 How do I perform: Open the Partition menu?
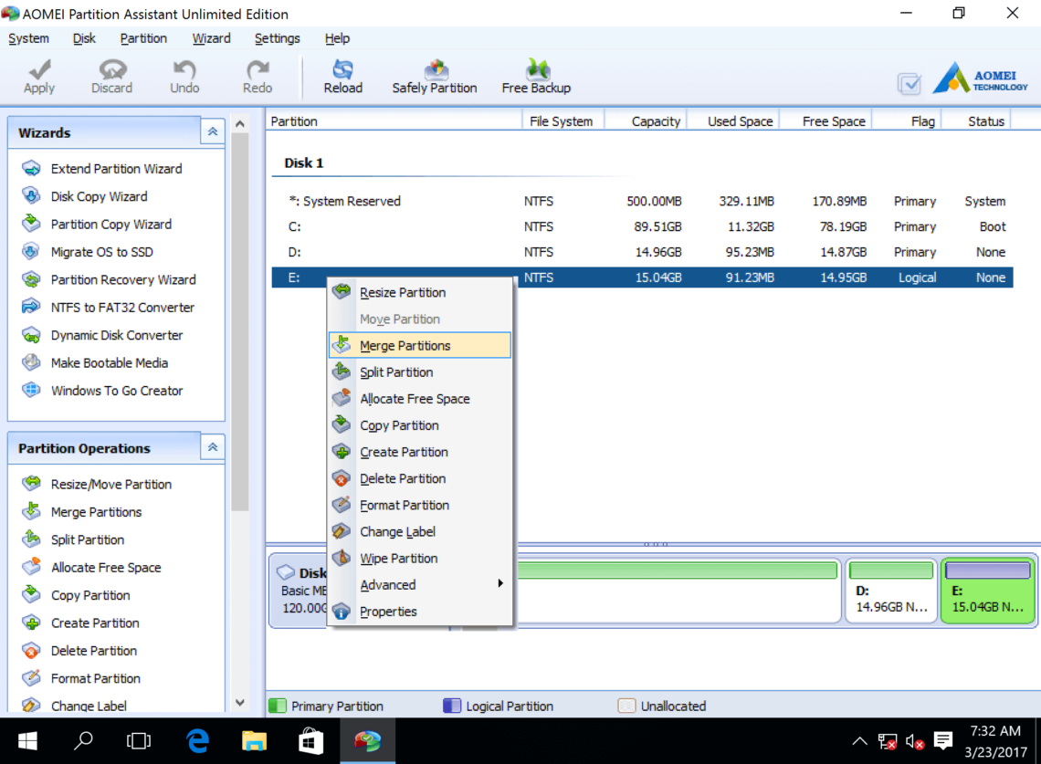point(143,38)
